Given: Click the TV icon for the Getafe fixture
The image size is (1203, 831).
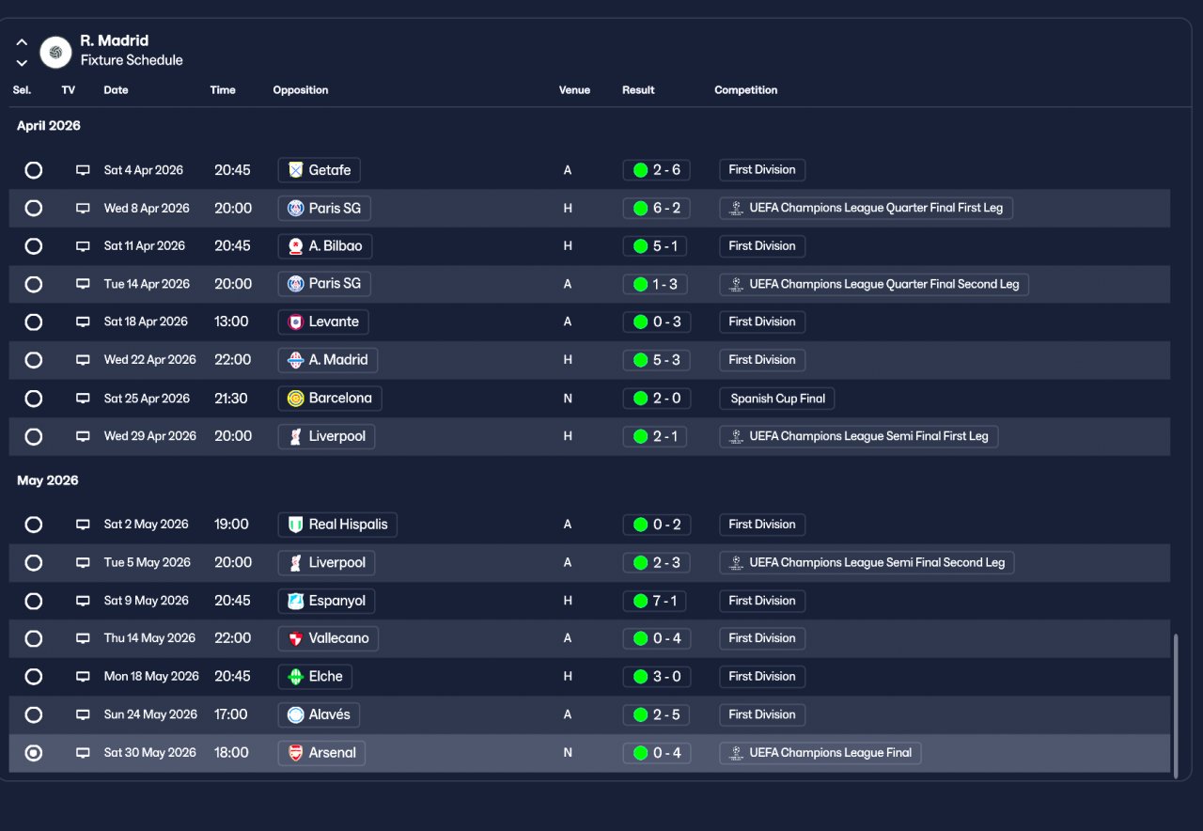Looking at the screenshot, I should tap(83, 170).
